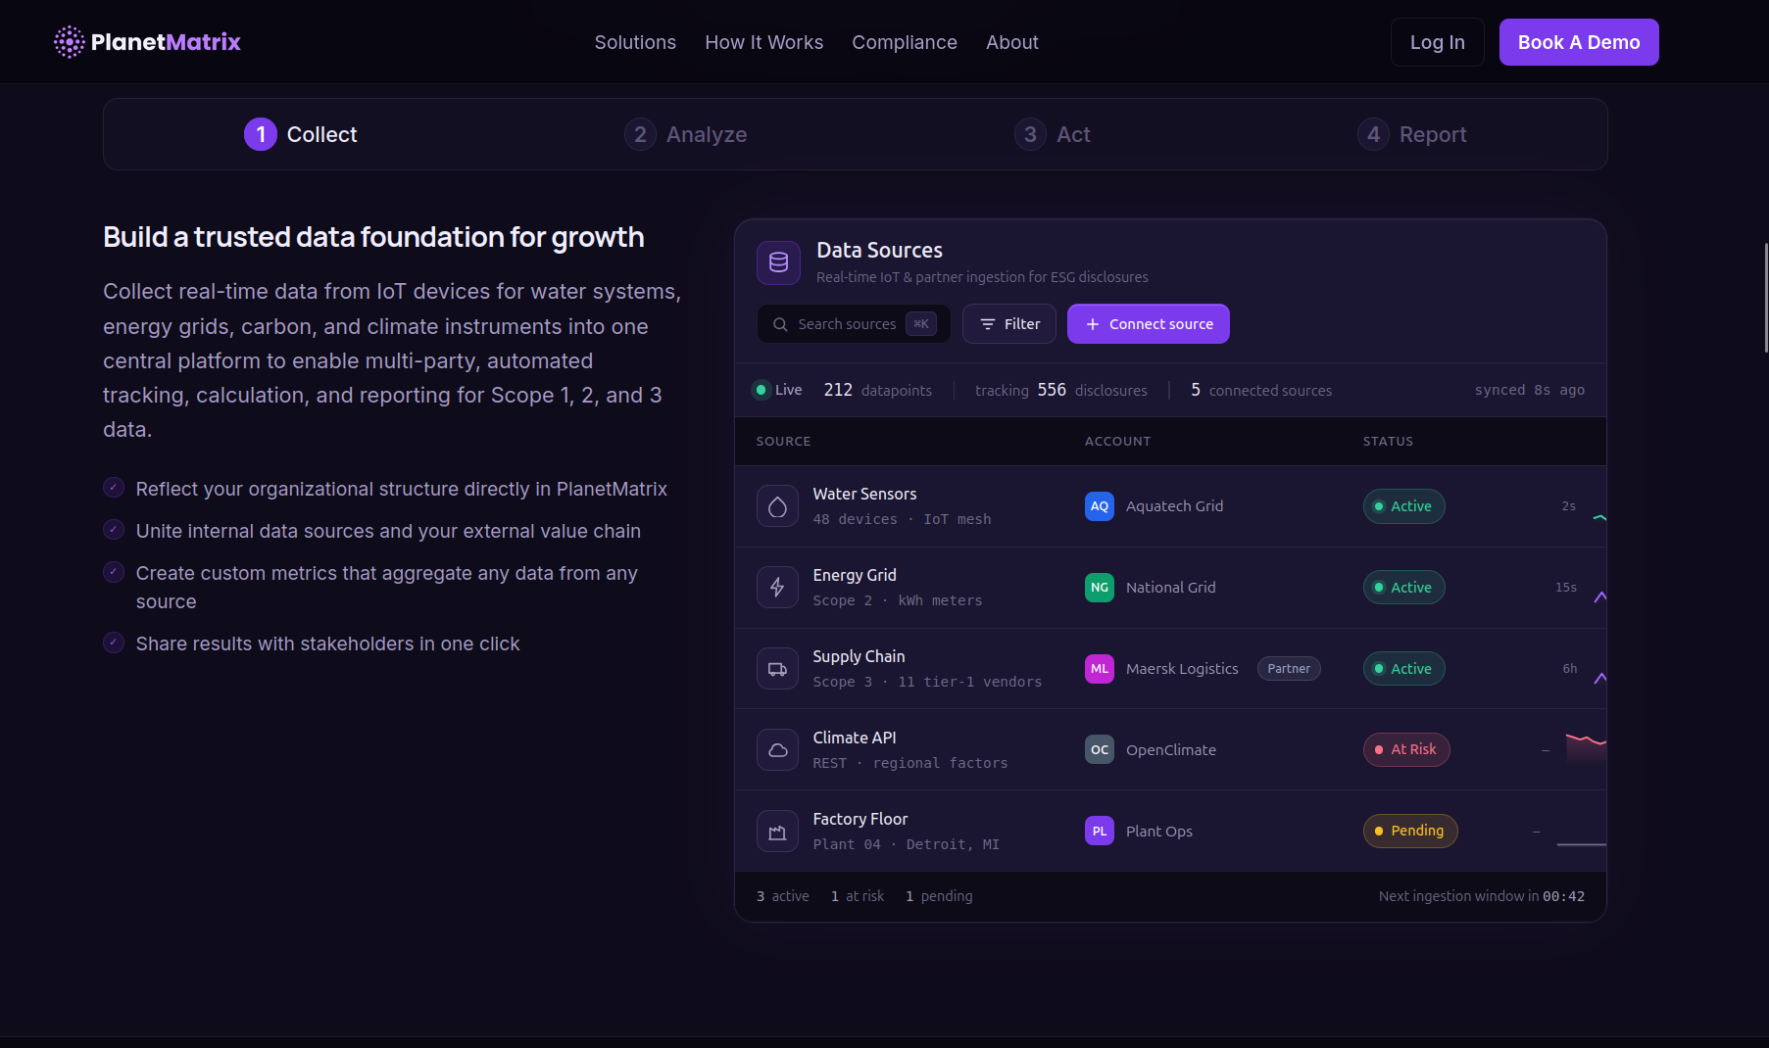Image resolution: width=1769 pixels, height=1048 pixels.
Task: Go to the Compliance menu item
Action: point(905,42)
